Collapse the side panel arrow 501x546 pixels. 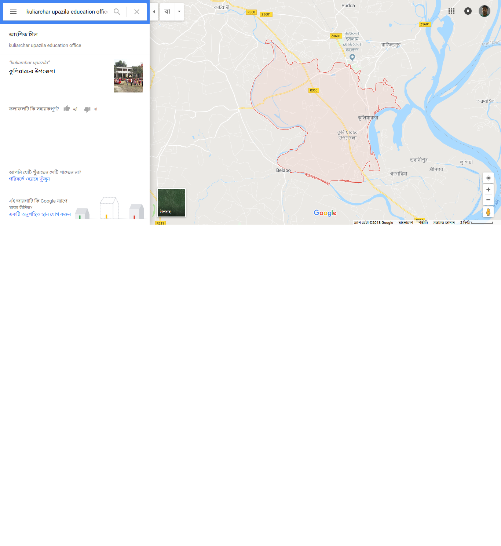coord(154,12)
